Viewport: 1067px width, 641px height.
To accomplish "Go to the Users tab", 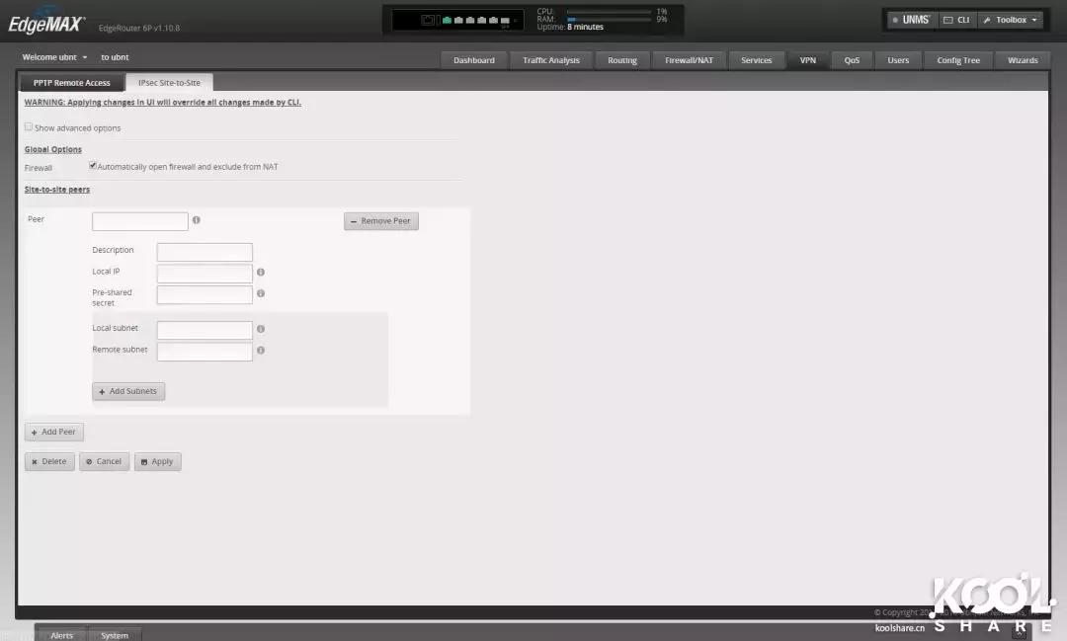I will point(898,60).
